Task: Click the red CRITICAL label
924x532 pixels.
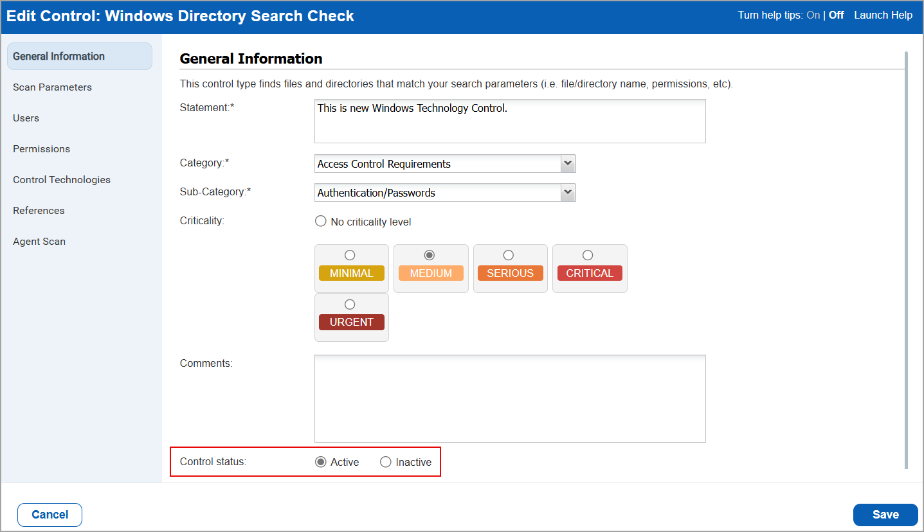Action: tap(590, 273)
